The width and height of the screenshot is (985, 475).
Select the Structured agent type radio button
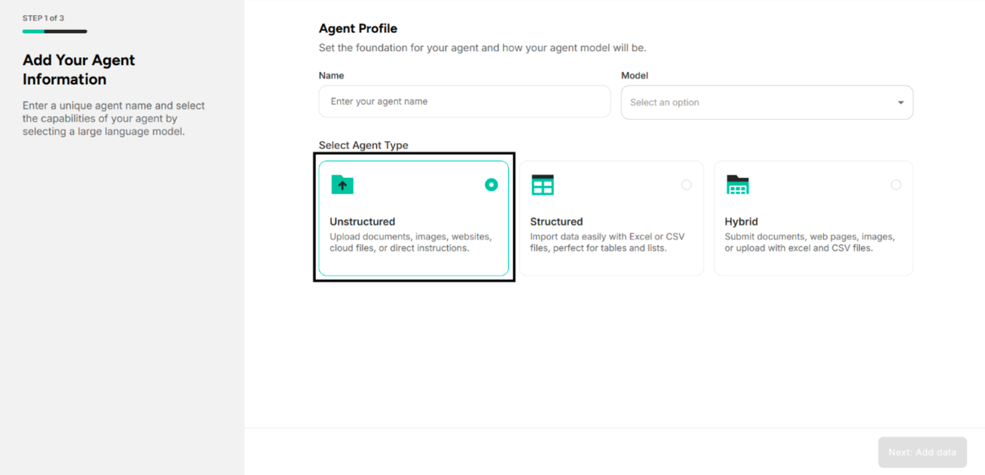[686, 185]
